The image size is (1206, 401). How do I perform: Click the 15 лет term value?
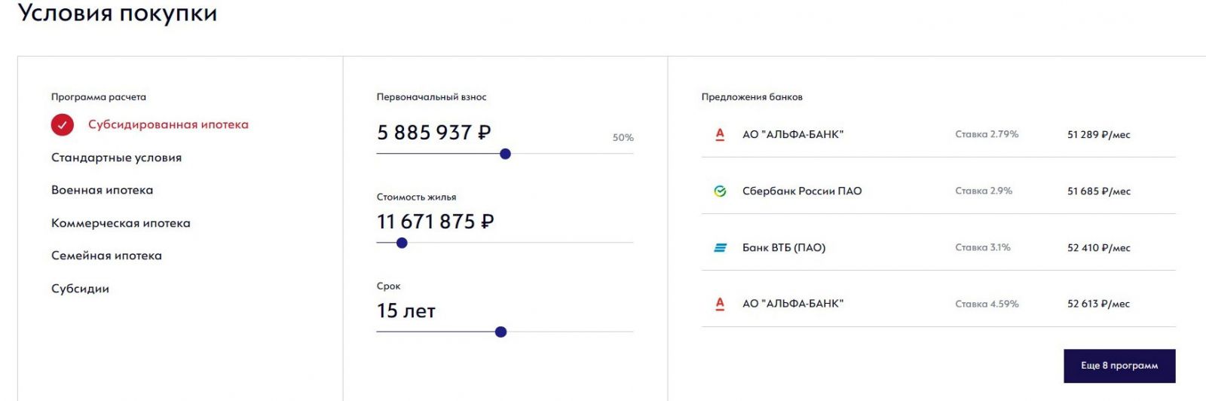(x=406, y=311)
